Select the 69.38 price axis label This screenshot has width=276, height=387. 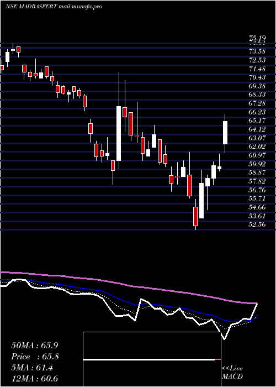[257, 86]
